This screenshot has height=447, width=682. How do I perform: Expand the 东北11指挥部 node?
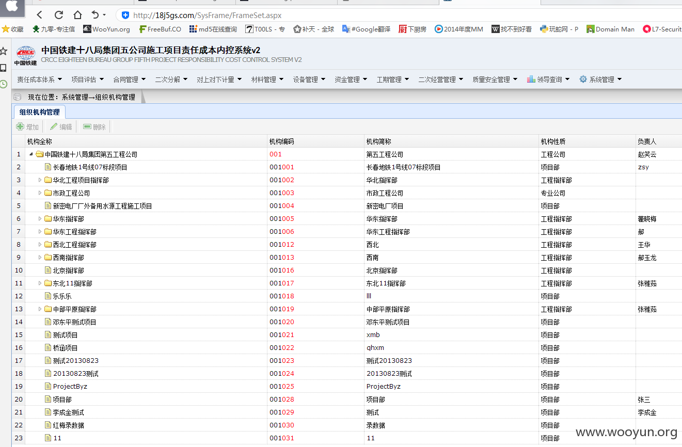(40, 283)
